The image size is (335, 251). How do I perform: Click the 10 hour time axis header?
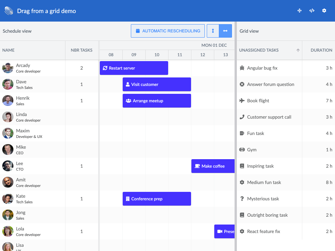click(x=157, y=55)
